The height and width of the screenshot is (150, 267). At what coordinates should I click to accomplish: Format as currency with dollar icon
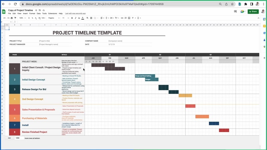pos(29,18)
